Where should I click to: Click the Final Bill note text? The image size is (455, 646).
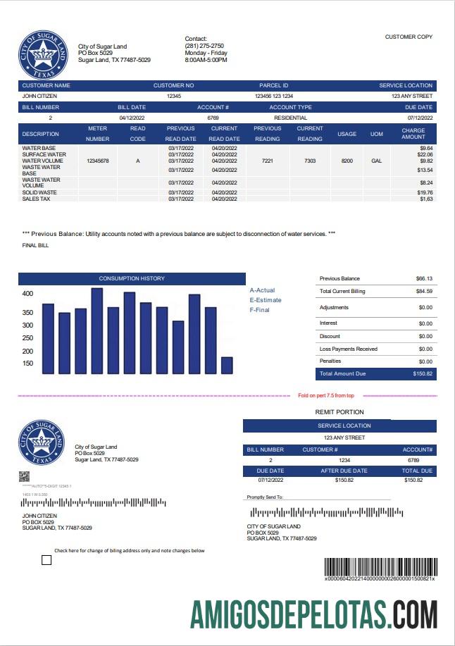click(x=35, y=245)
